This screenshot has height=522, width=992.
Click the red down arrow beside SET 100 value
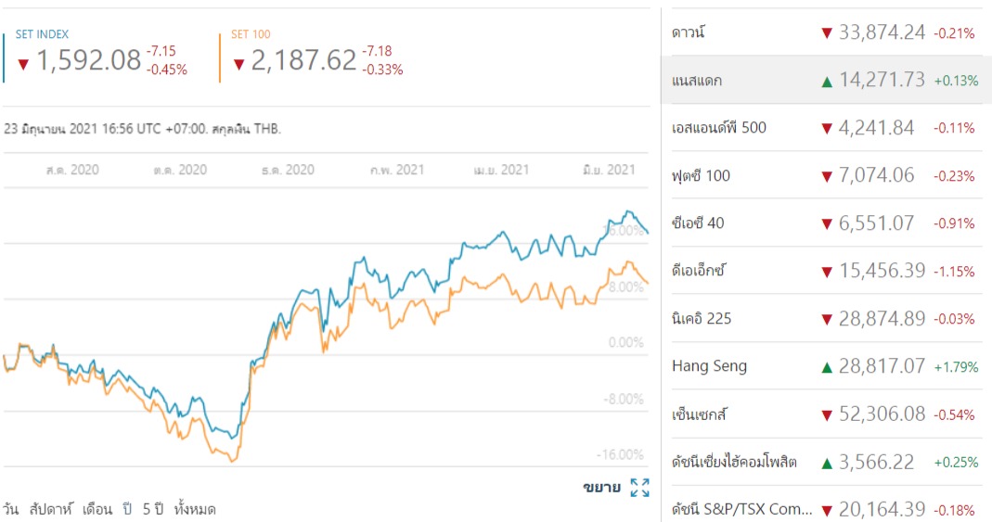(x=239, y=63)
